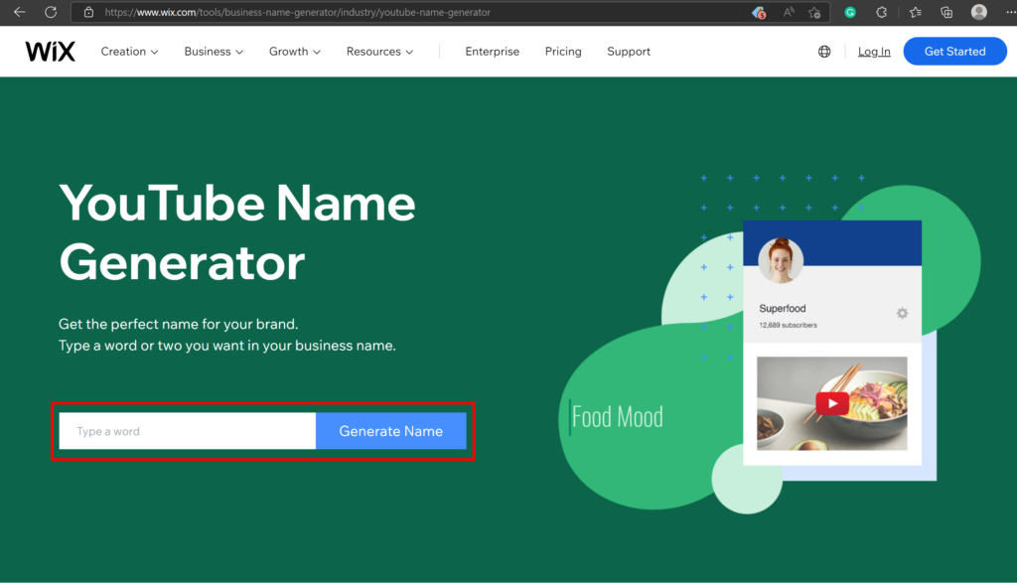Expand the Growth dropdown menu
The width and height of the screenshot is (1017, 583).
pos(294,52)
